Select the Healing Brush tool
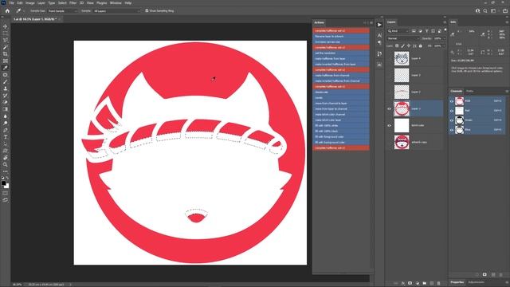 (x=6, y=75)
